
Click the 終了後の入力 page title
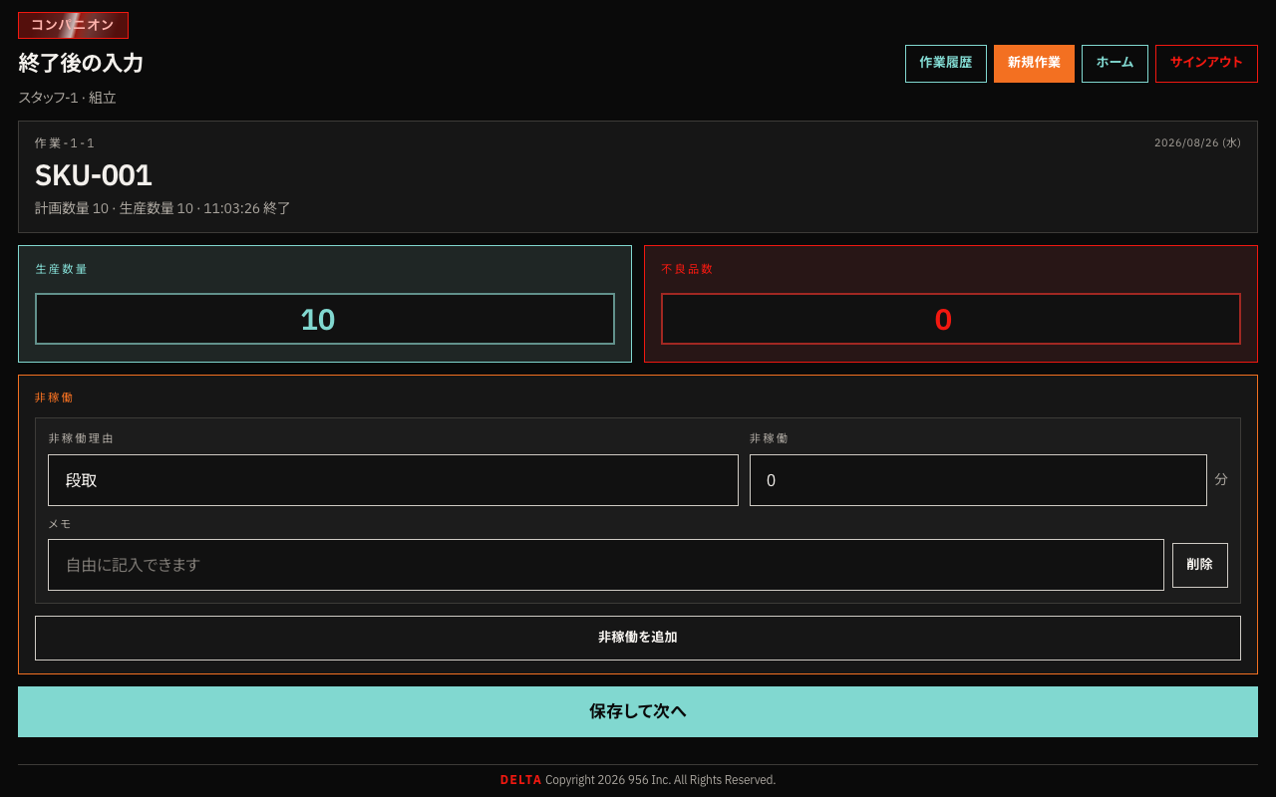pos(81,63)
